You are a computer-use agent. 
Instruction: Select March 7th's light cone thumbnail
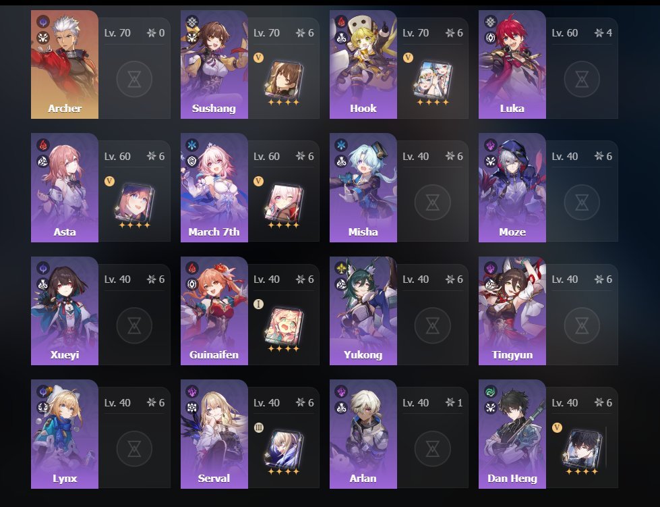point(283,203)
